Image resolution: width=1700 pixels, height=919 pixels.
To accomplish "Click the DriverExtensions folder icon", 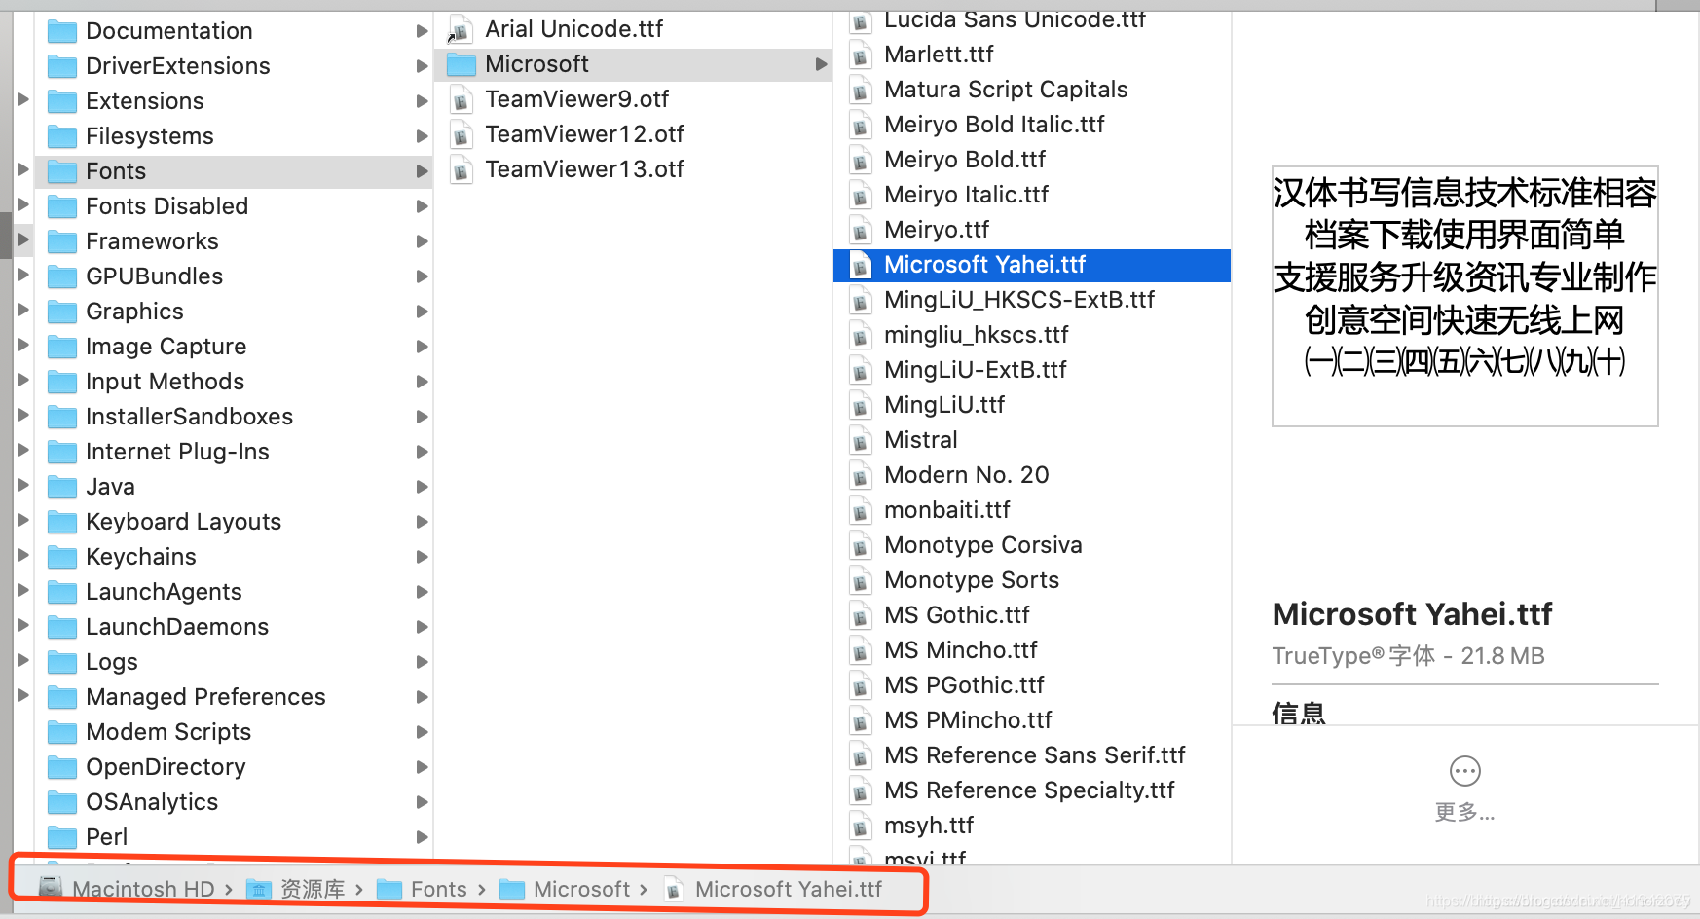I will [62, 66].
